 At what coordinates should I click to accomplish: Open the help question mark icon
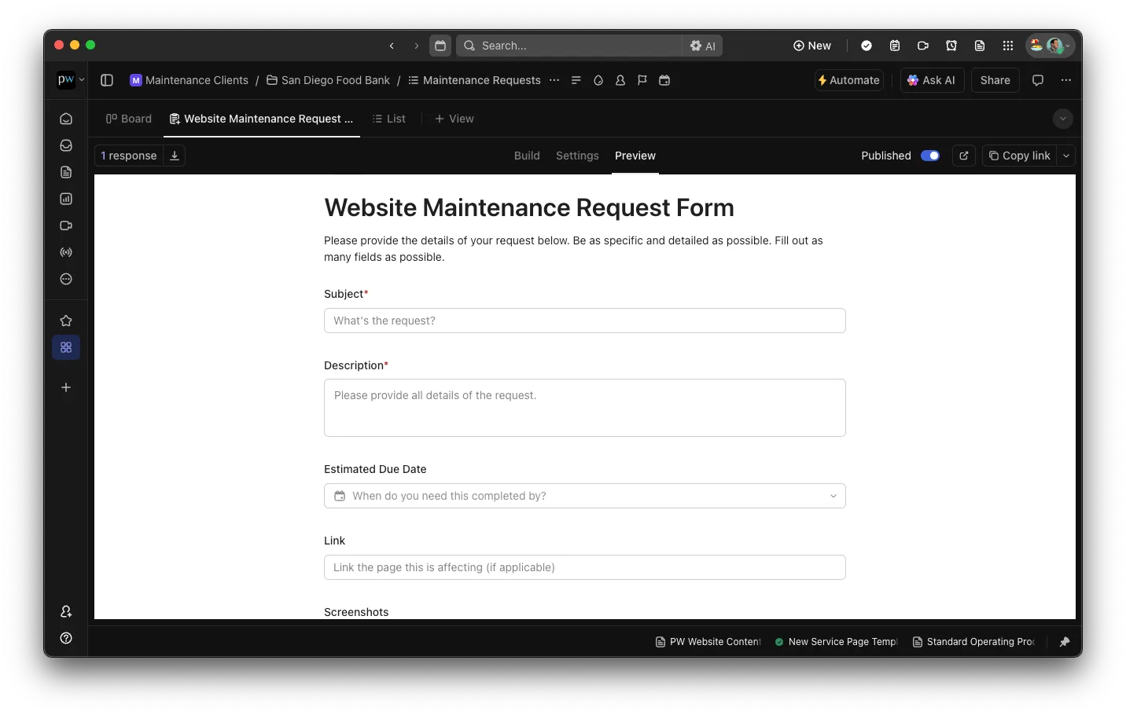point(66,638)
